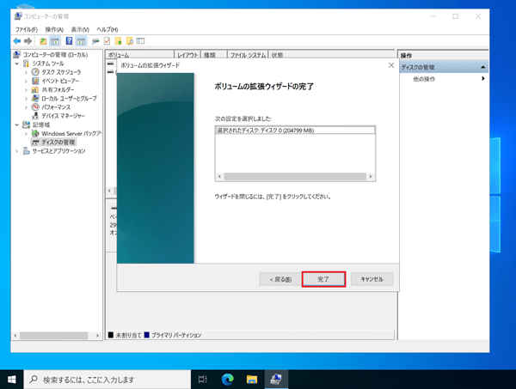
Task: Select デバイス マネージャー in the tree
Action: pyautogui.click(x=63, y=116)
